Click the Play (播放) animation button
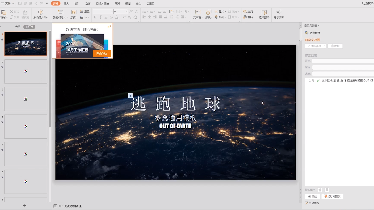Viewport: 374px width, 210px height. click(x=312, y=196)
